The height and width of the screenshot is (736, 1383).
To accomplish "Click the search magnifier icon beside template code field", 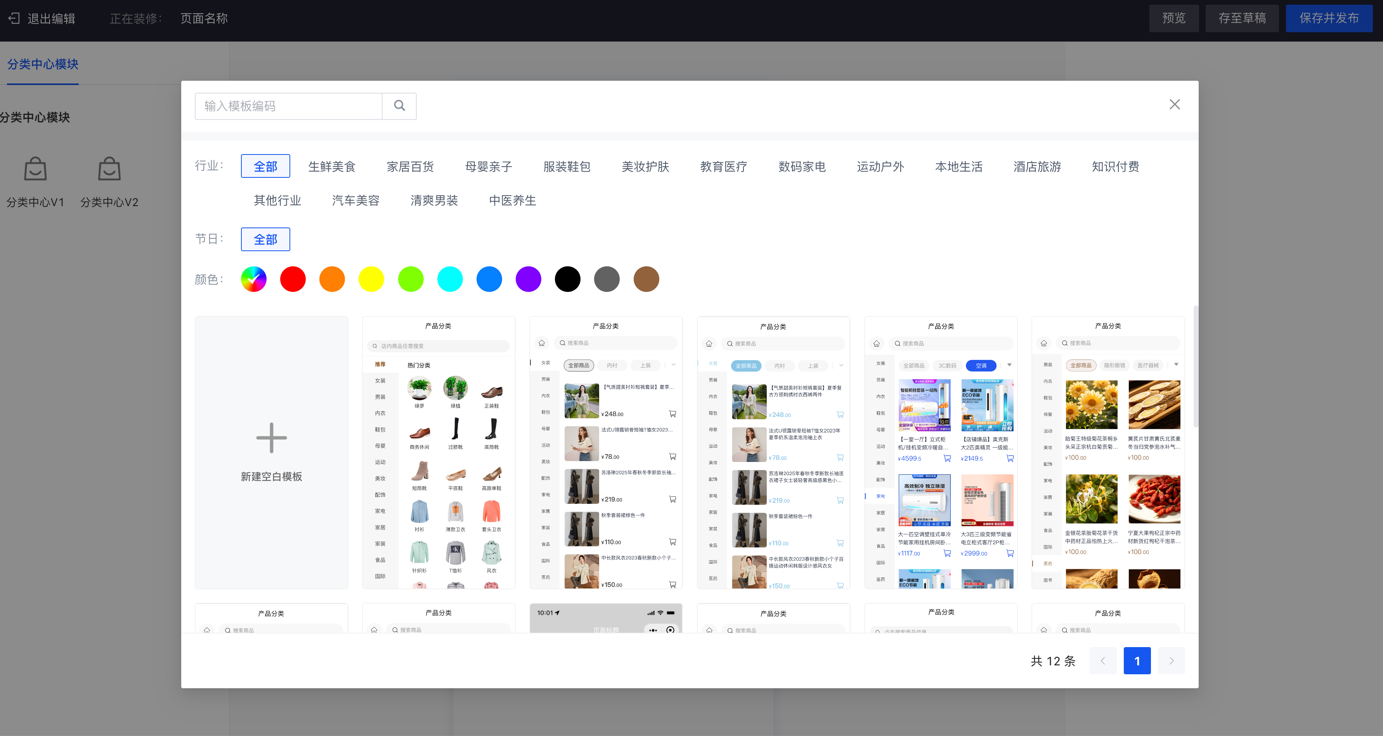I will coord(399,106).
